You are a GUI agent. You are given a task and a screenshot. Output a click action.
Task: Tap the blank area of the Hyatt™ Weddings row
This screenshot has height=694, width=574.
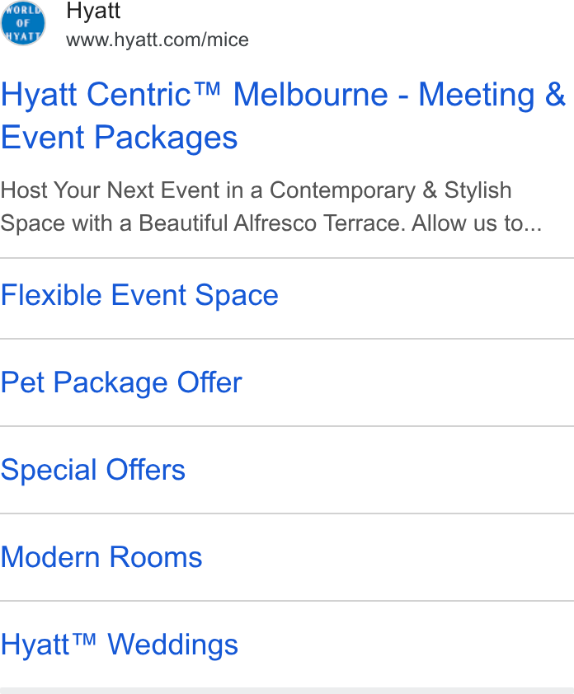click(x=407, y=645)
